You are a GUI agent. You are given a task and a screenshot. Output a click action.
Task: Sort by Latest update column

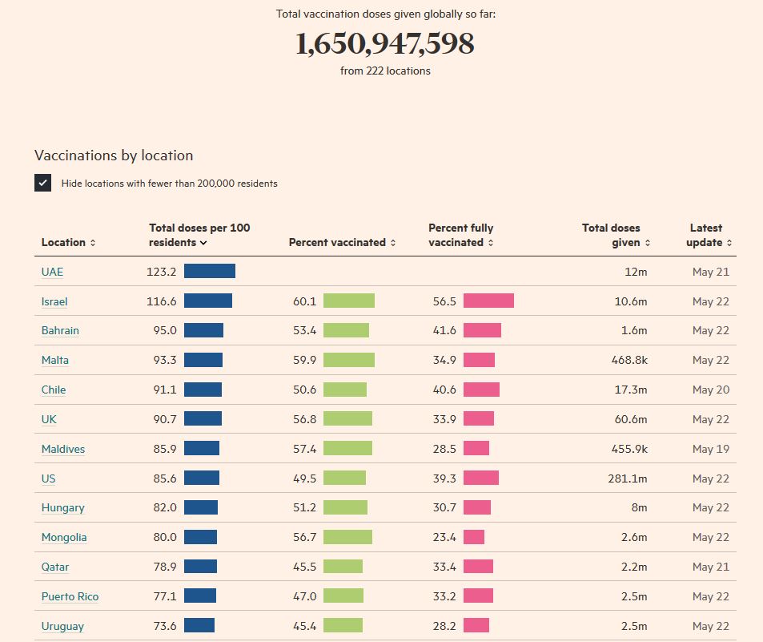[709, 235]
